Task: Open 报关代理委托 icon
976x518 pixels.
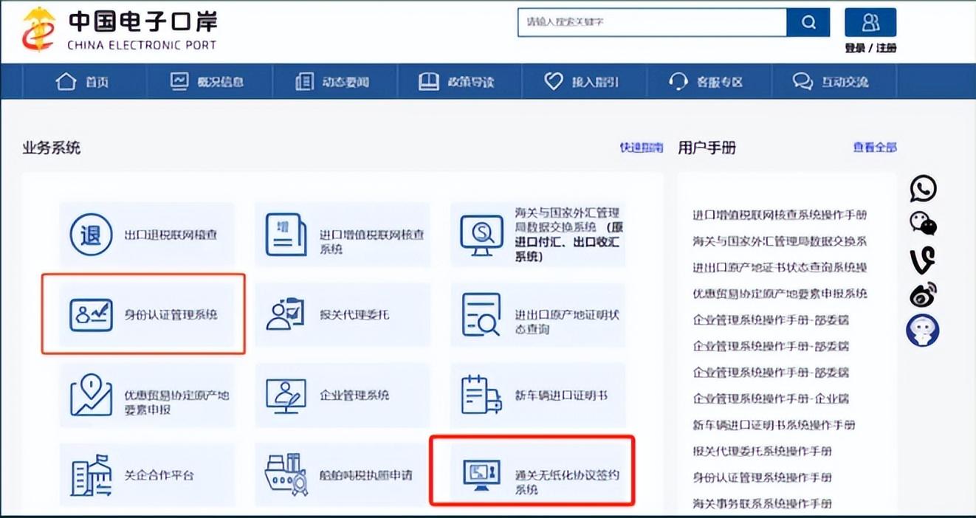Action: point(286,314)
